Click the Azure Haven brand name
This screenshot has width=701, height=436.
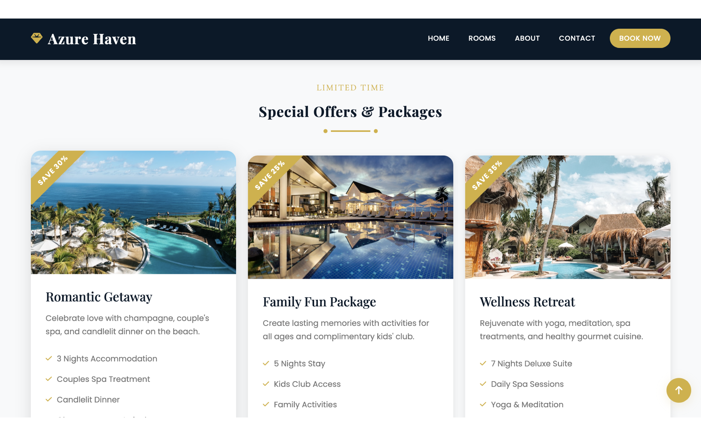point(92,39)
